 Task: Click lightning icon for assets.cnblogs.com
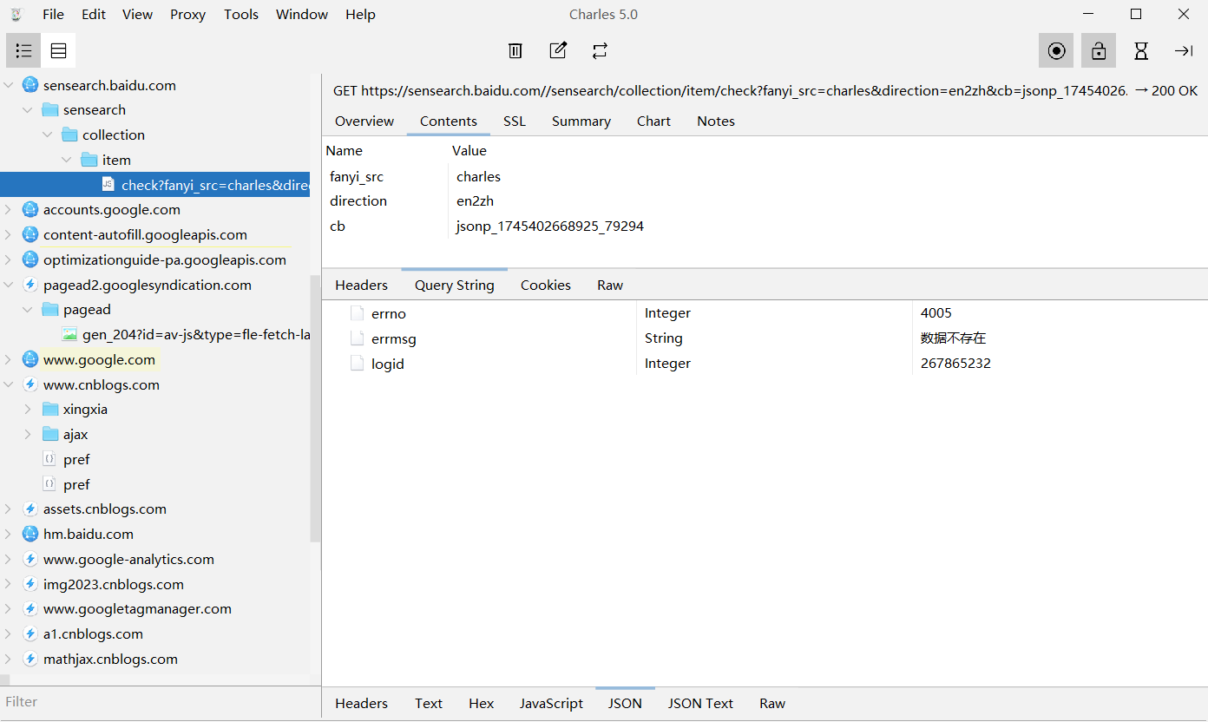[30, 509]
